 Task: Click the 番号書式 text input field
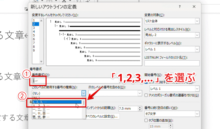76,81
